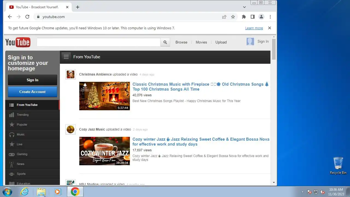
Task: Select the Popular star icon
Action: (12, 124)
